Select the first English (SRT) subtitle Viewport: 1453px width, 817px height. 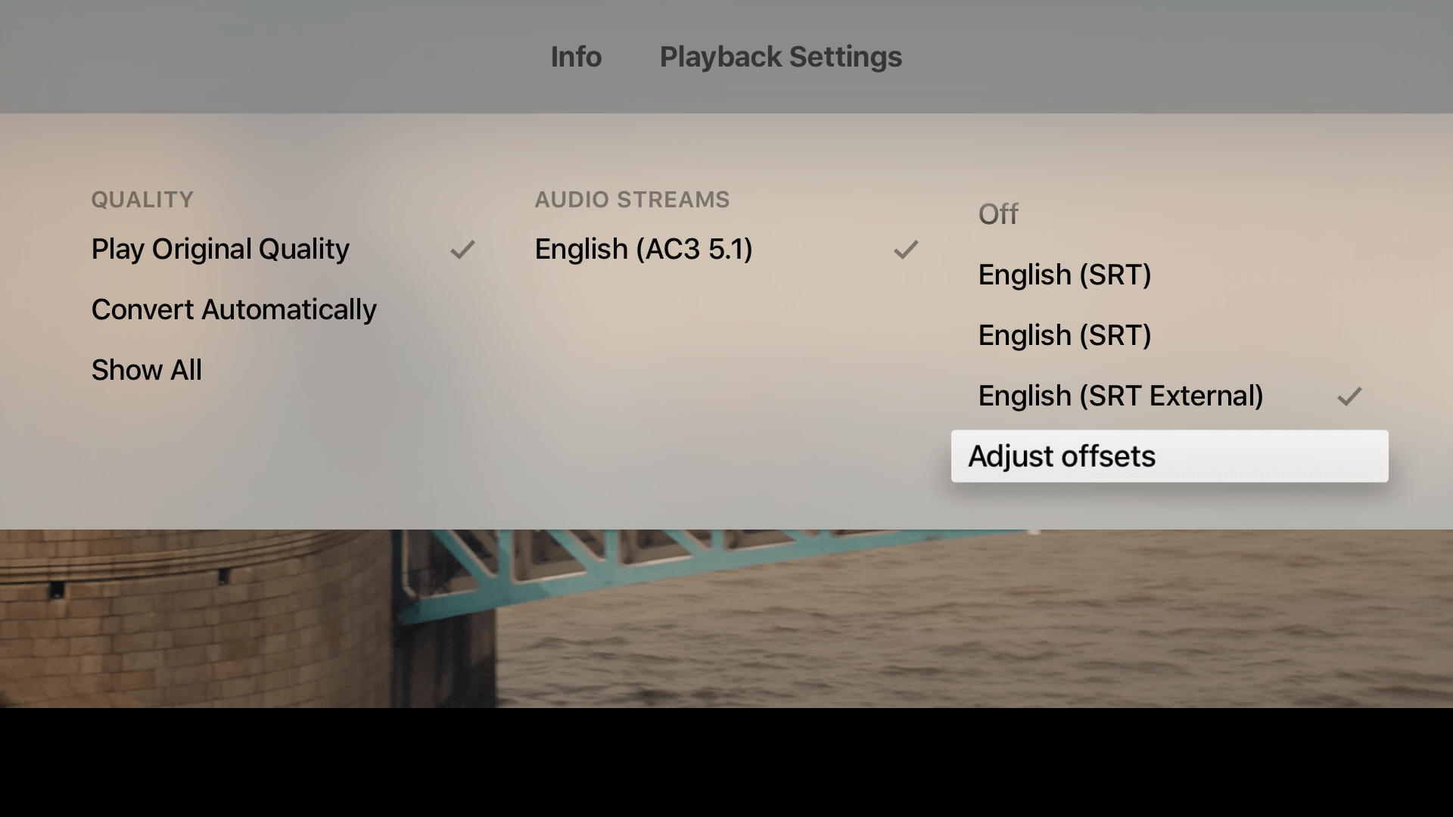[x=1064, y=275]
